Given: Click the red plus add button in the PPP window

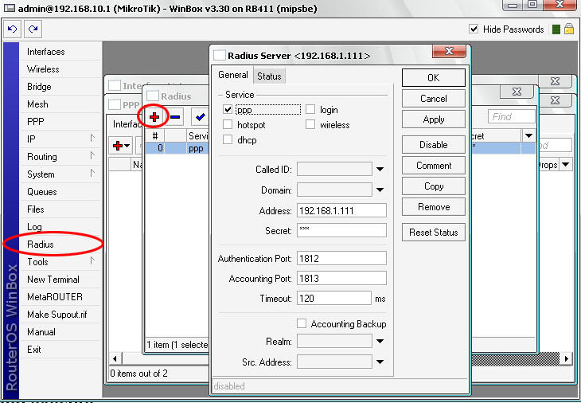Looking at the screenshot, I should tap(121, 146).
